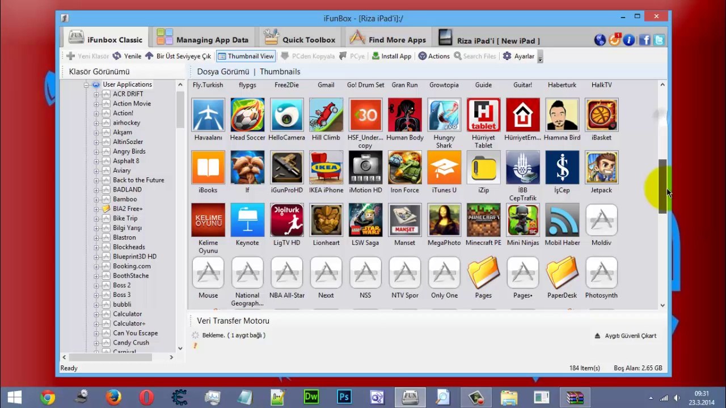Open the Pages folder icon

point(483,273)
